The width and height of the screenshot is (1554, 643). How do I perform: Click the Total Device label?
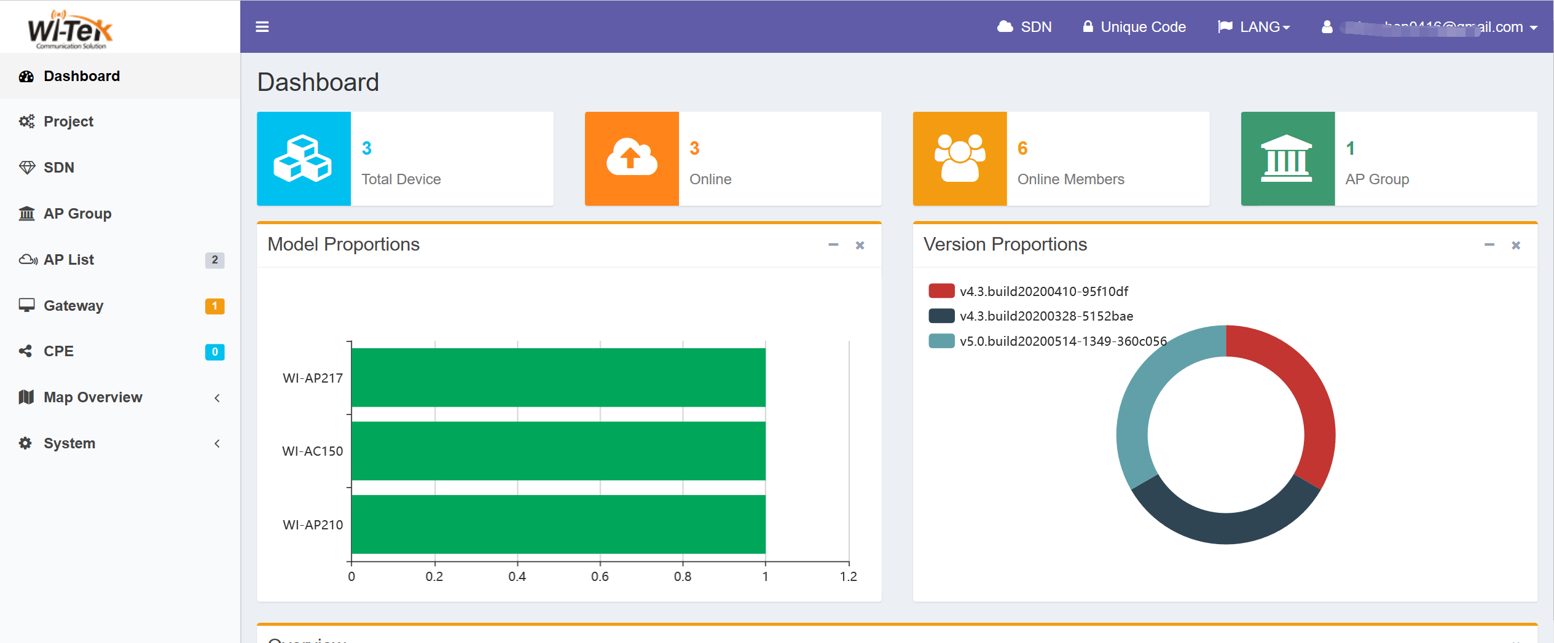pos(401,179)
